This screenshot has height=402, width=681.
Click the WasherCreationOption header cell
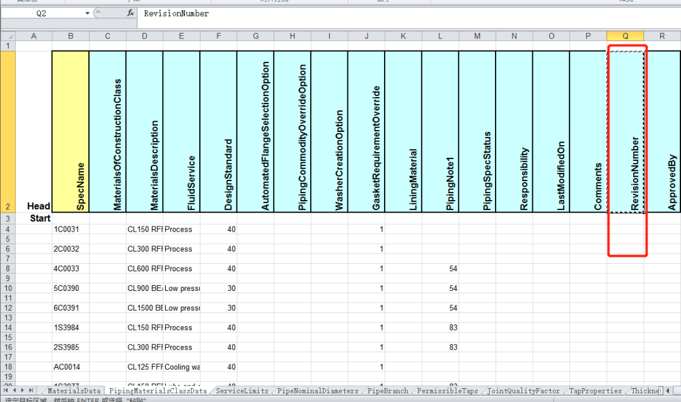[x=329, y=132]
